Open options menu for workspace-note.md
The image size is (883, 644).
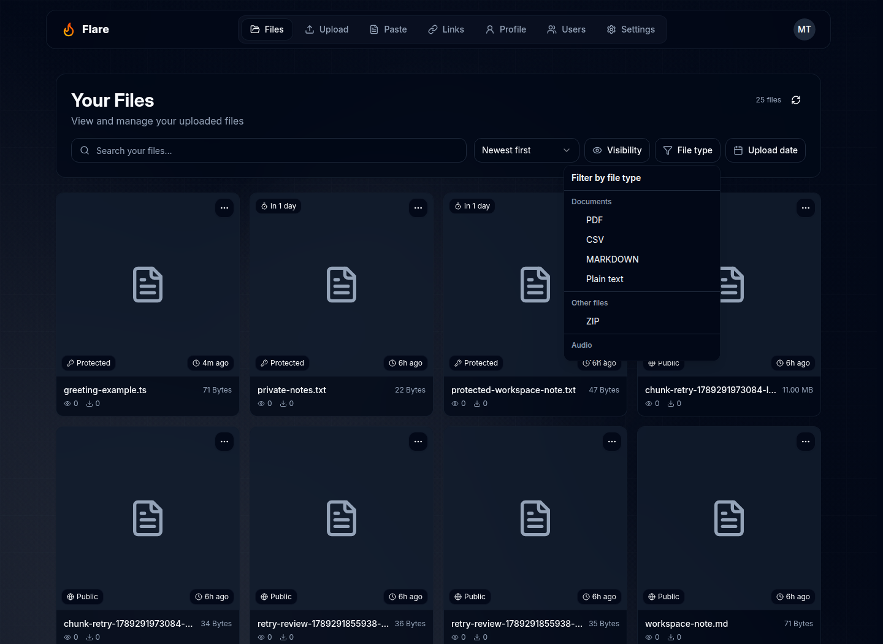[x=806, y=442]
